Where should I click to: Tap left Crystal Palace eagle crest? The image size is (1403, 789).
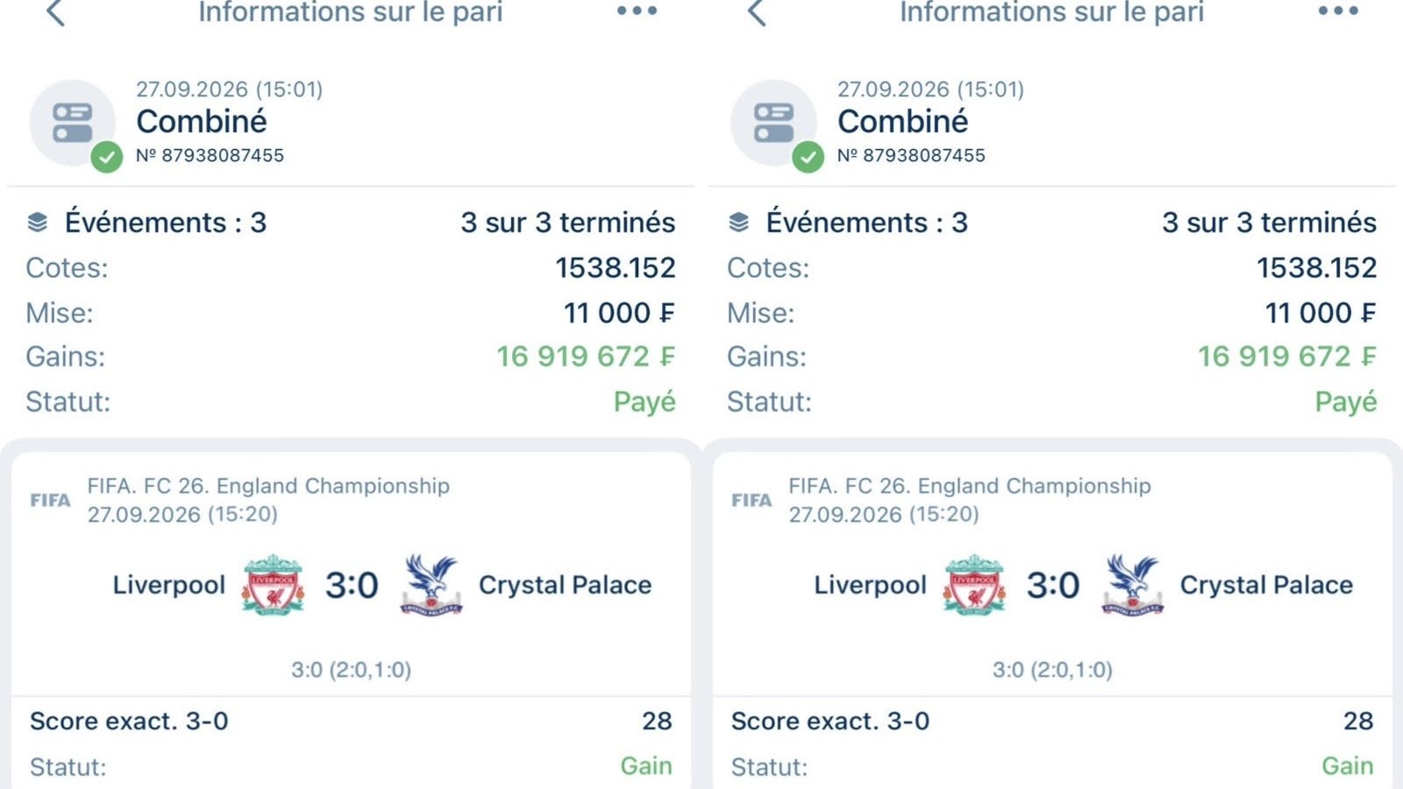tap(431, 584)
